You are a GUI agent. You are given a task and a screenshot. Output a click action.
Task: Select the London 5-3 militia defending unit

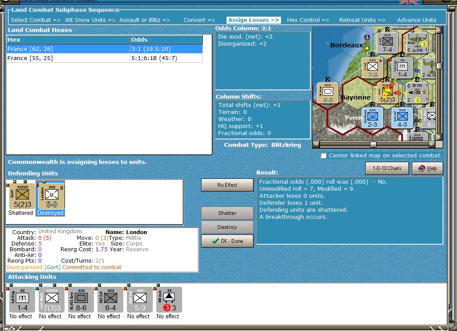(51, 196)
